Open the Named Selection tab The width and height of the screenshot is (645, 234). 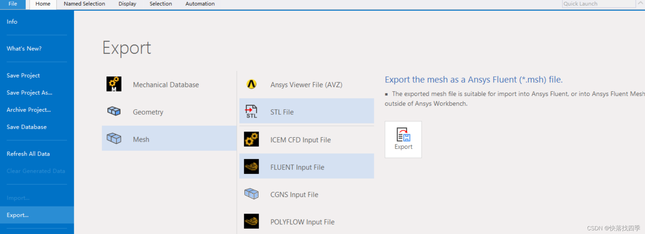pos(84,4)
